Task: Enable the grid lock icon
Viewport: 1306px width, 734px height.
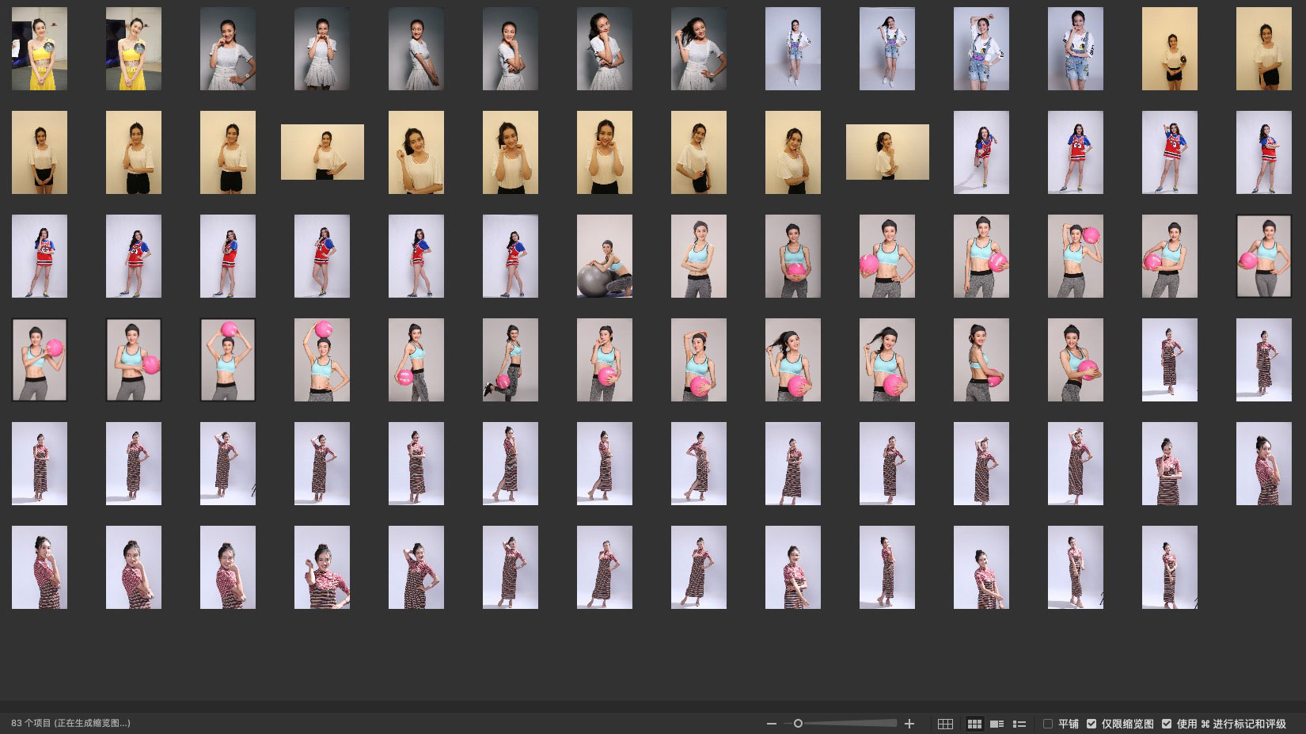Action: [x=945, y=724]
